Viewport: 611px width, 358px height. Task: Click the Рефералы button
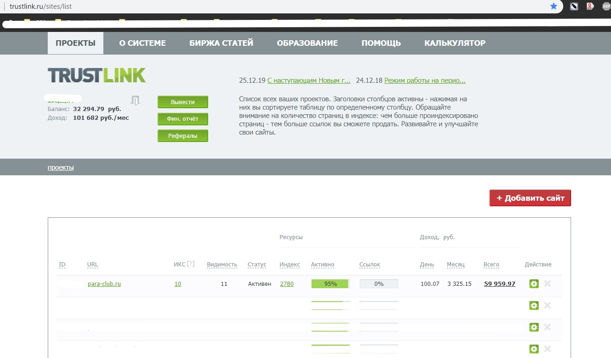click(x=183, y=136)
